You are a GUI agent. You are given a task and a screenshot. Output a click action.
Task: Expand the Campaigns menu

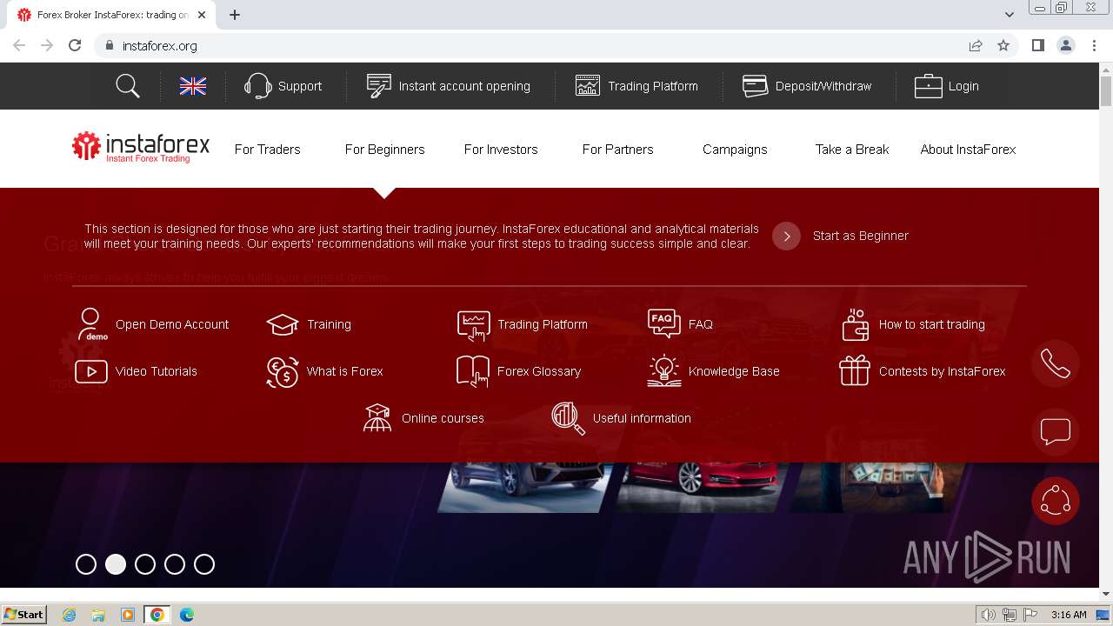click(735, 150)
